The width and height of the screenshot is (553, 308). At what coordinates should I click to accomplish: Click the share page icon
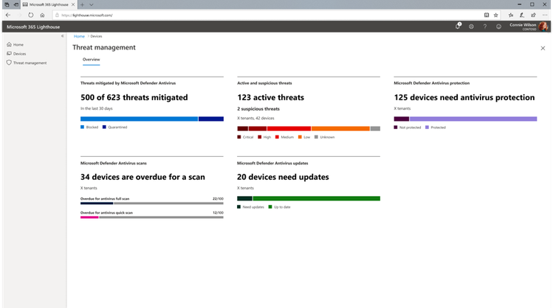[x=533, y=15]
